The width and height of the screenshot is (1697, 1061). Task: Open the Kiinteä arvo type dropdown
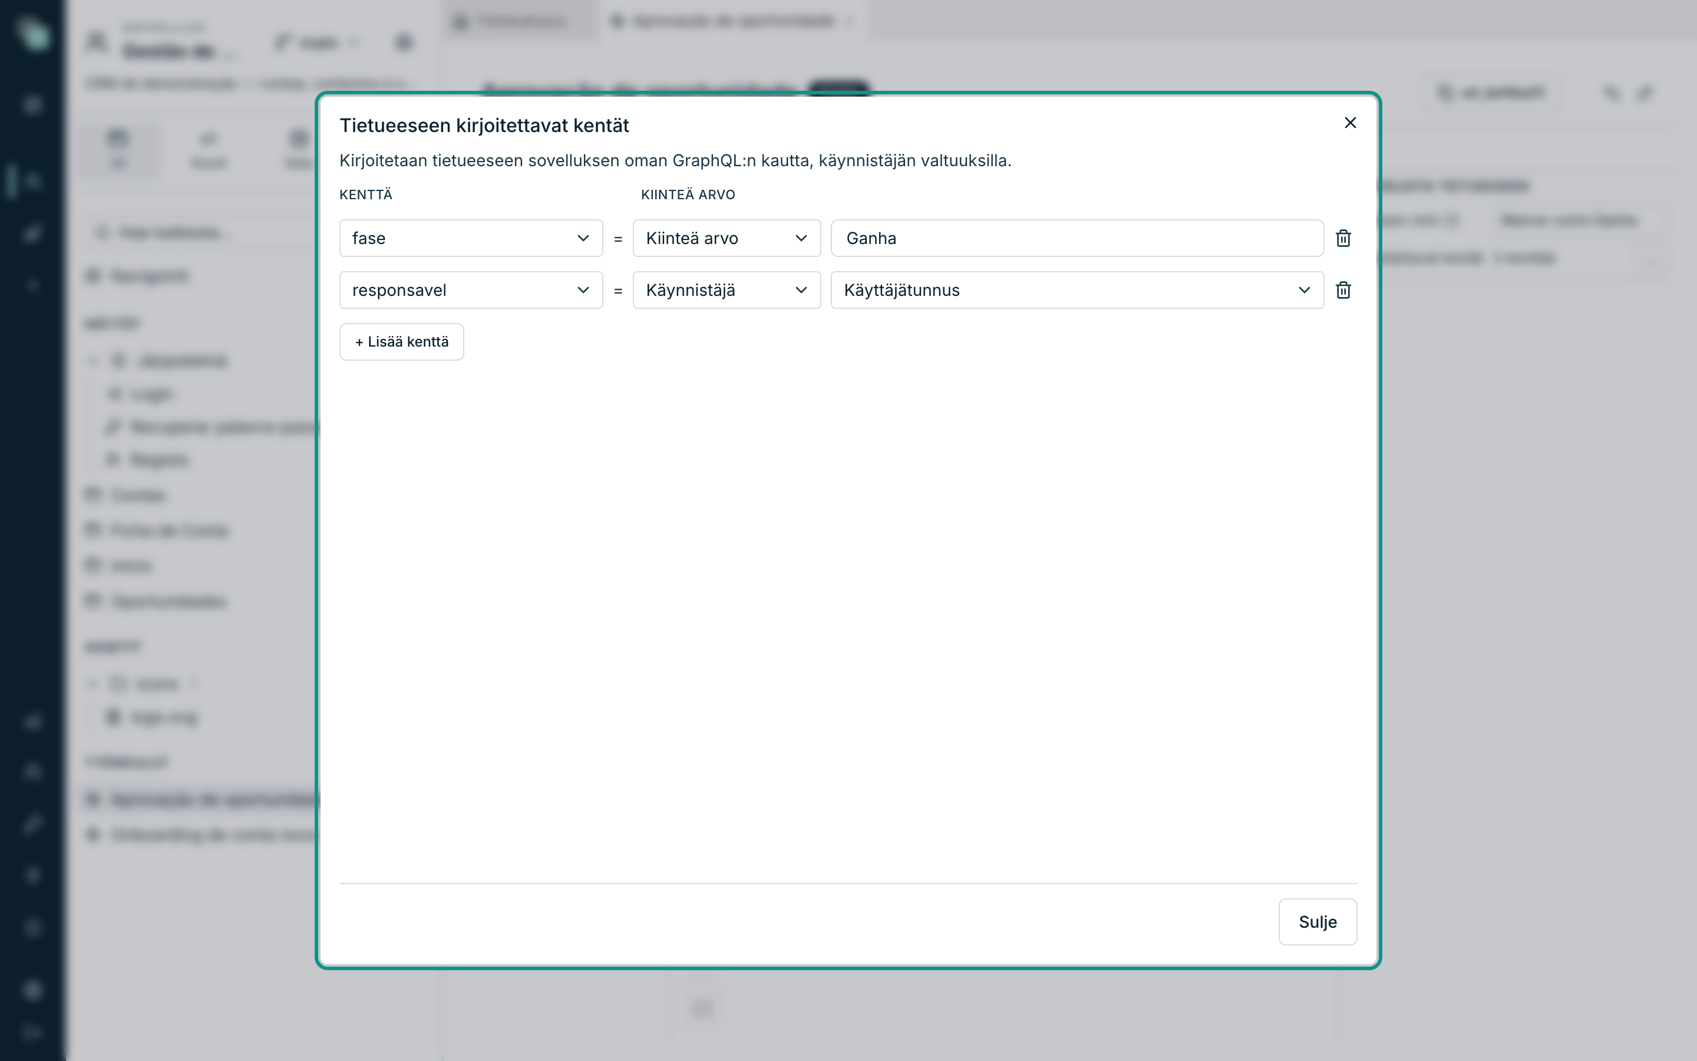click(x=727, y=239)
